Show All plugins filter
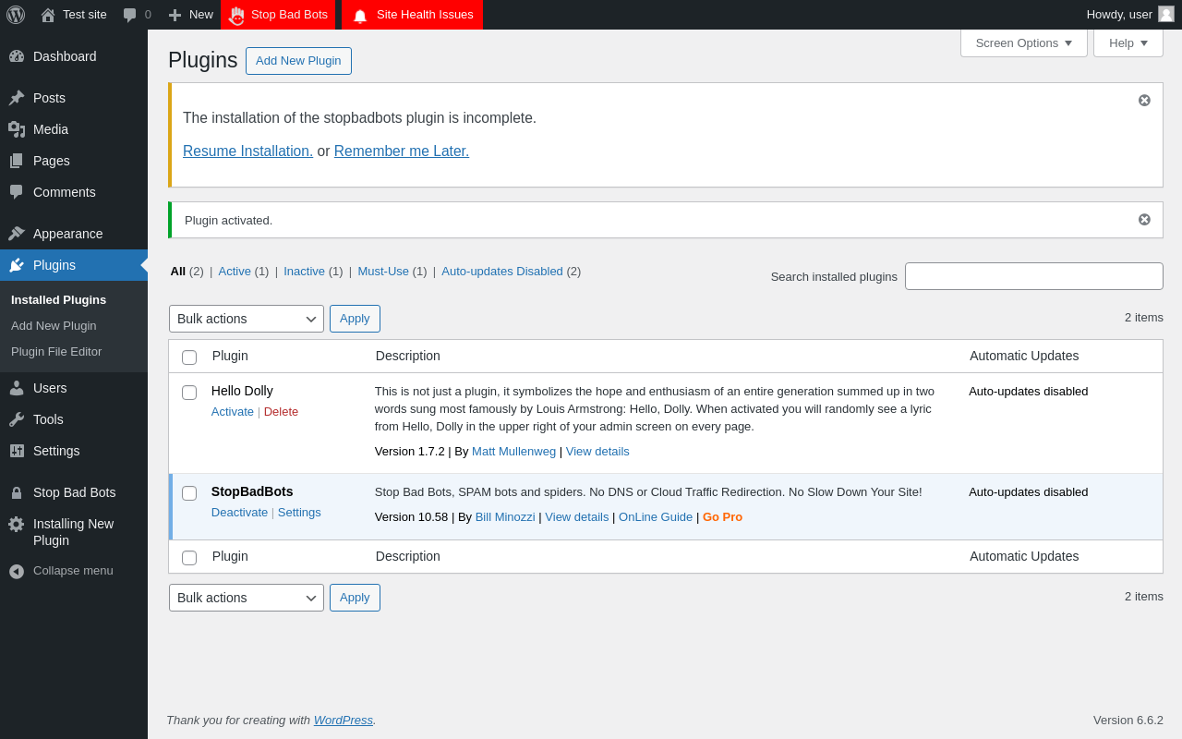 (x=178, y=271)
